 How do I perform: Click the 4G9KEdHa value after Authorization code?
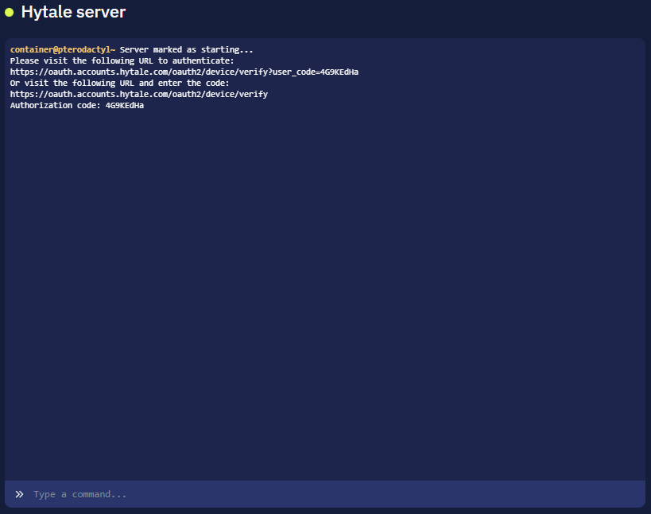125,105
